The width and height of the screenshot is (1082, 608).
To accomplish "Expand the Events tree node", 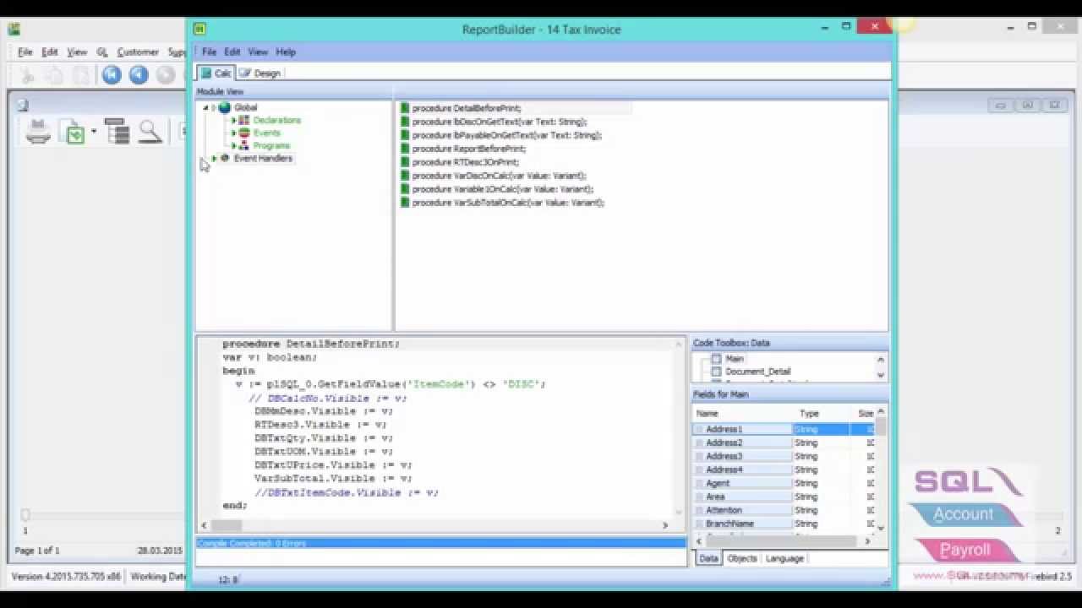I will [233, 133].
